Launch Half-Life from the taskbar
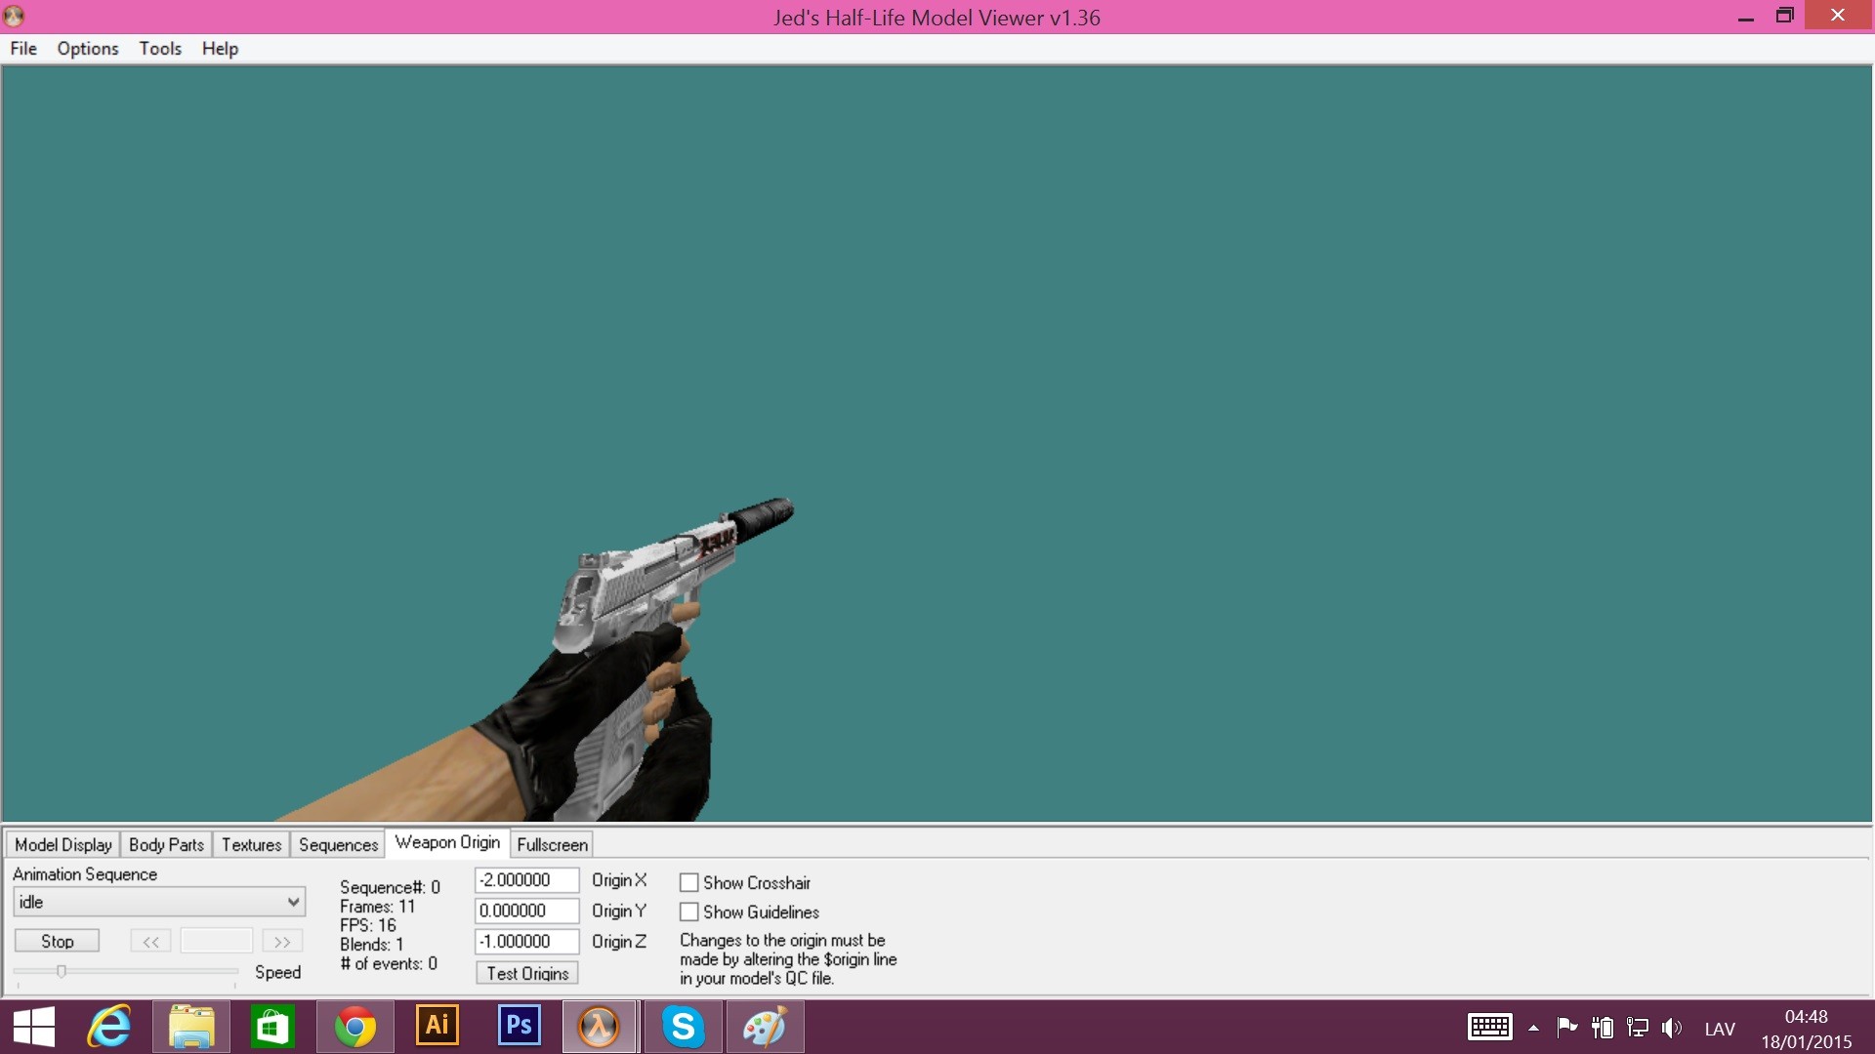Screen dimensions: 1875x1054 point(599,1027)
